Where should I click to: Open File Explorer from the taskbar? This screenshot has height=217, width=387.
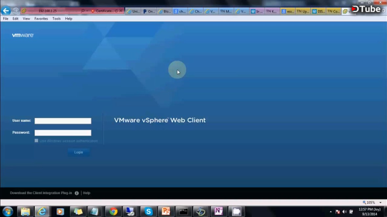25,212
